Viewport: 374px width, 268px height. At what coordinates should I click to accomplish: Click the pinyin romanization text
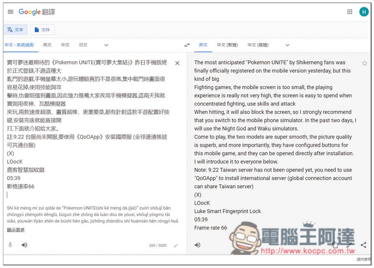pos(92,214)
